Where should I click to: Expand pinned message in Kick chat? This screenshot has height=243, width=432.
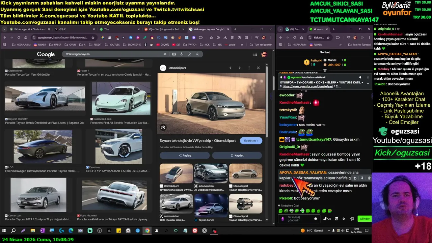(368, 84)
